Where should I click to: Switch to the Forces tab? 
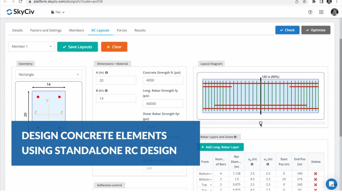point(122,30)
